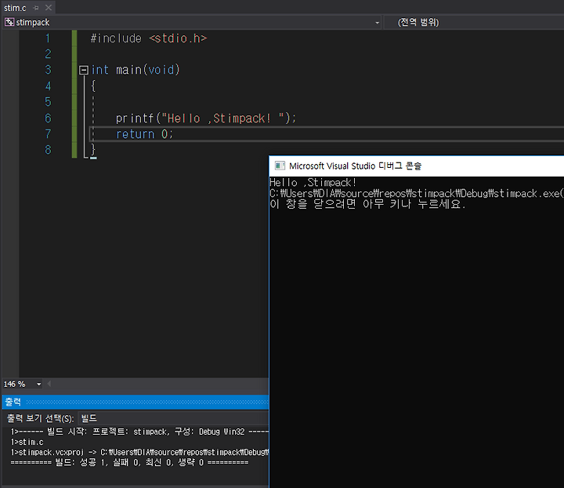Viewport: 564px width, 488px height.
Task: Open the stimpack project dropdown
Action: (x=377, y=23)
